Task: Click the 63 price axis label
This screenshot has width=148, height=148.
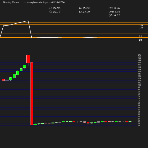Action: 139,103
